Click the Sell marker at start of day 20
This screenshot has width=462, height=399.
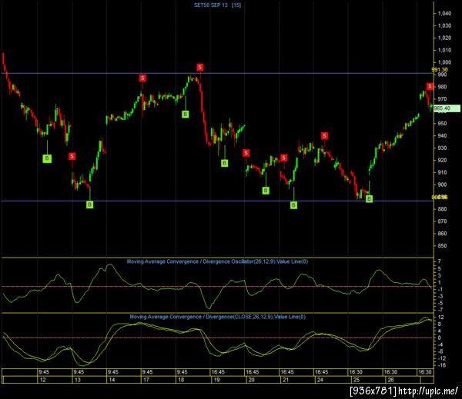(x=246, y=153)
